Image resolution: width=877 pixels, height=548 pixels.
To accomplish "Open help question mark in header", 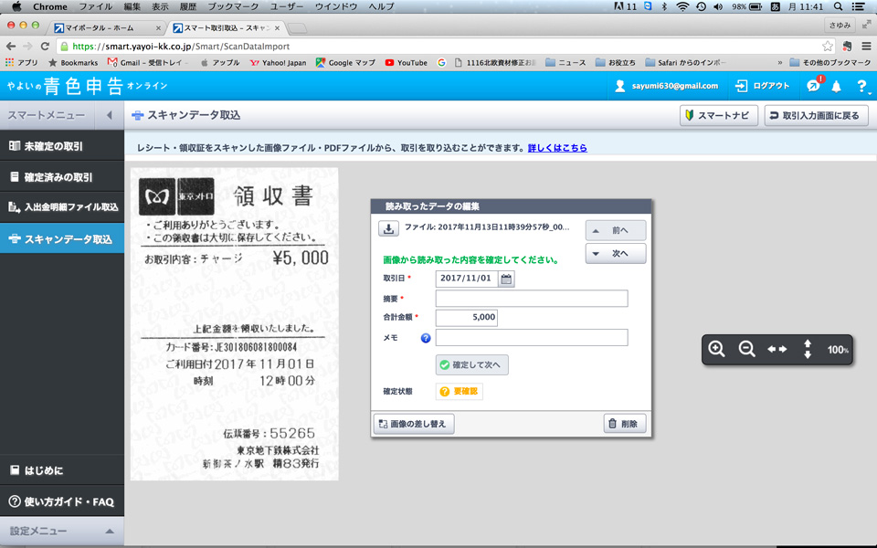I will [x=861, y=86].
